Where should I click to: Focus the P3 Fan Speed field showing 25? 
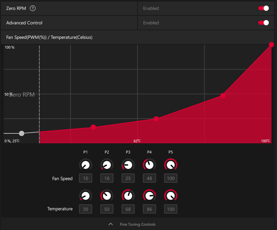(x=128, y=178)
